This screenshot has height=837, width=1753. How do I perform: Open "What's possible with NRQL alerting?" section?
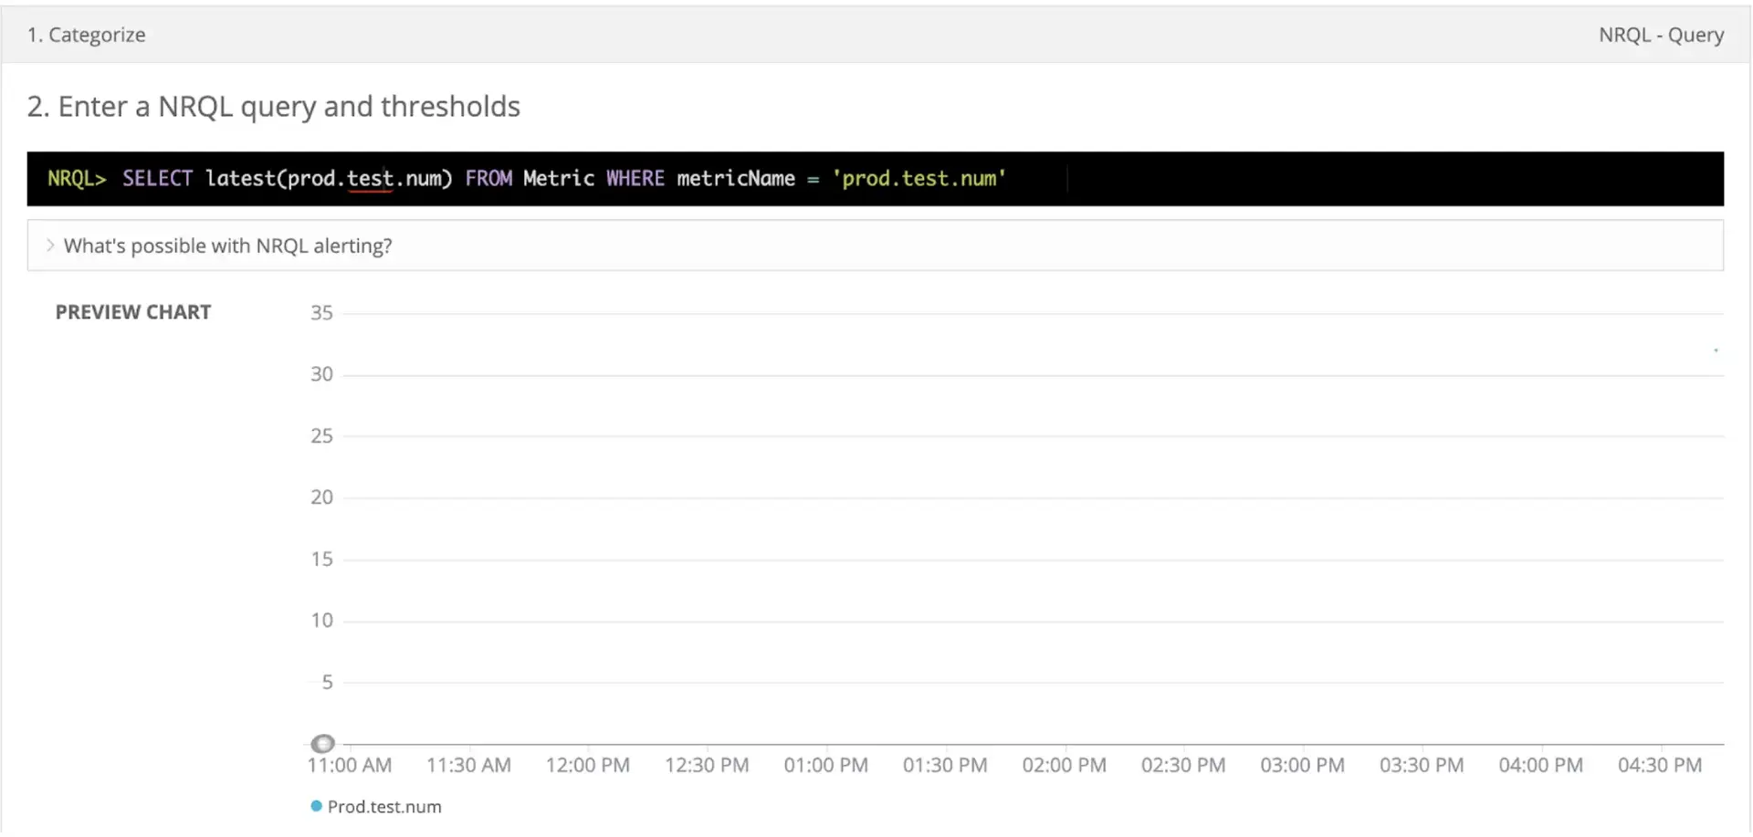coord(227,246)
